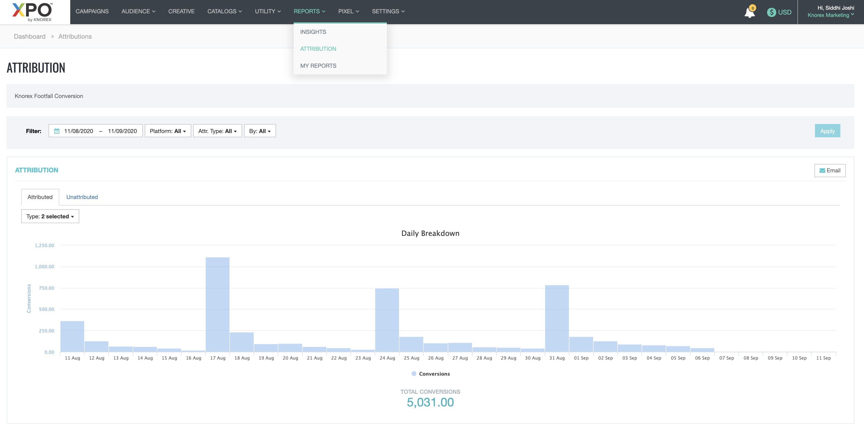Expand the Platform: All dropdown
Viewport: 864px width, 424px height.
[168, 131]
